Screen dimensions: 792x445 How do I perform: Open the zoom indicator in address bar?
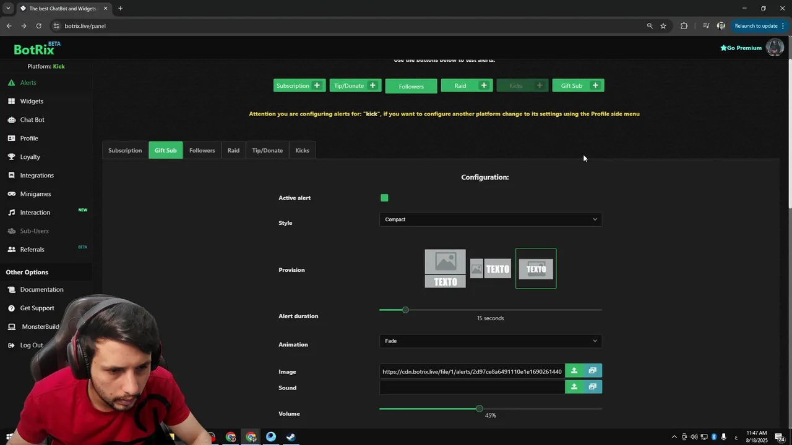point(650,26)
